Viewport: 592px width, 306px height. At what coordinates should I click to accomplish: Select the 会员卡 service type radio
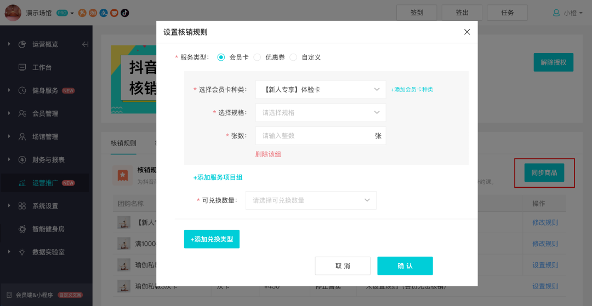pyautogui.click(x=221, y=57)
